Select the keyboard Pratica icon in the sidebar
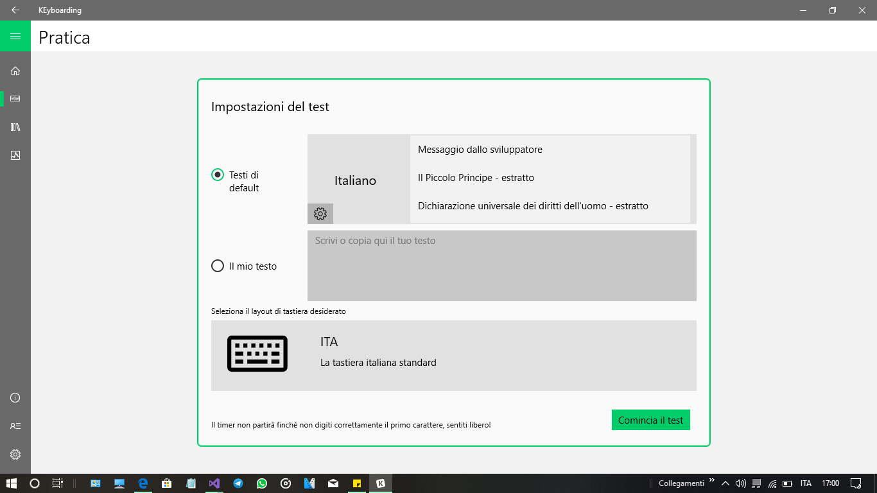This screenshot has width=877, height=493. pos(15,99)
